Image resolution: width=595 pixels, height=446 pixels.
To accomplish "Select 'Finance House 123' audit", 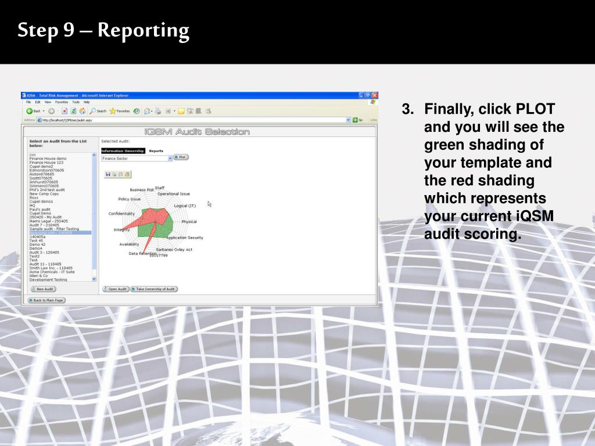I will [x=46, y=163].
